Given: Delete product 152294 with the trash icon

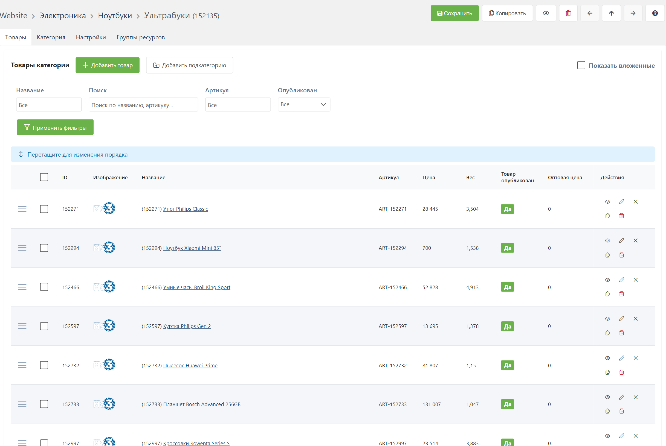Looking at the screenshot, I should tap(622, 255).
